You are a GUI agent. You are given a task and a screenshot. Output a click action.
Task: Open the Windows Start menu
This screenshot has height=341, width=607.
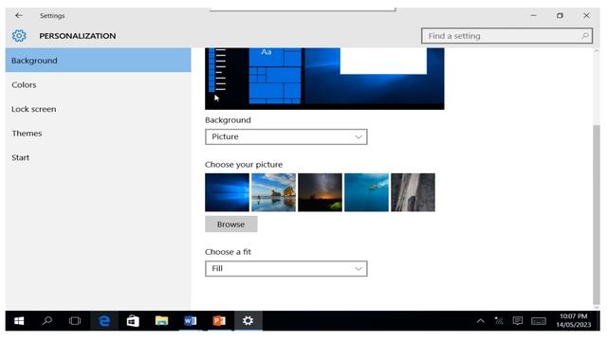19,321
